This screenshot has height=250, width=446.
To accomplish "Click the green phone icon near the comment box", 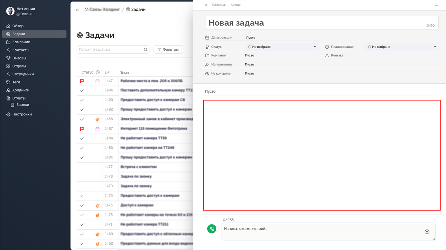I will (212, 229).
